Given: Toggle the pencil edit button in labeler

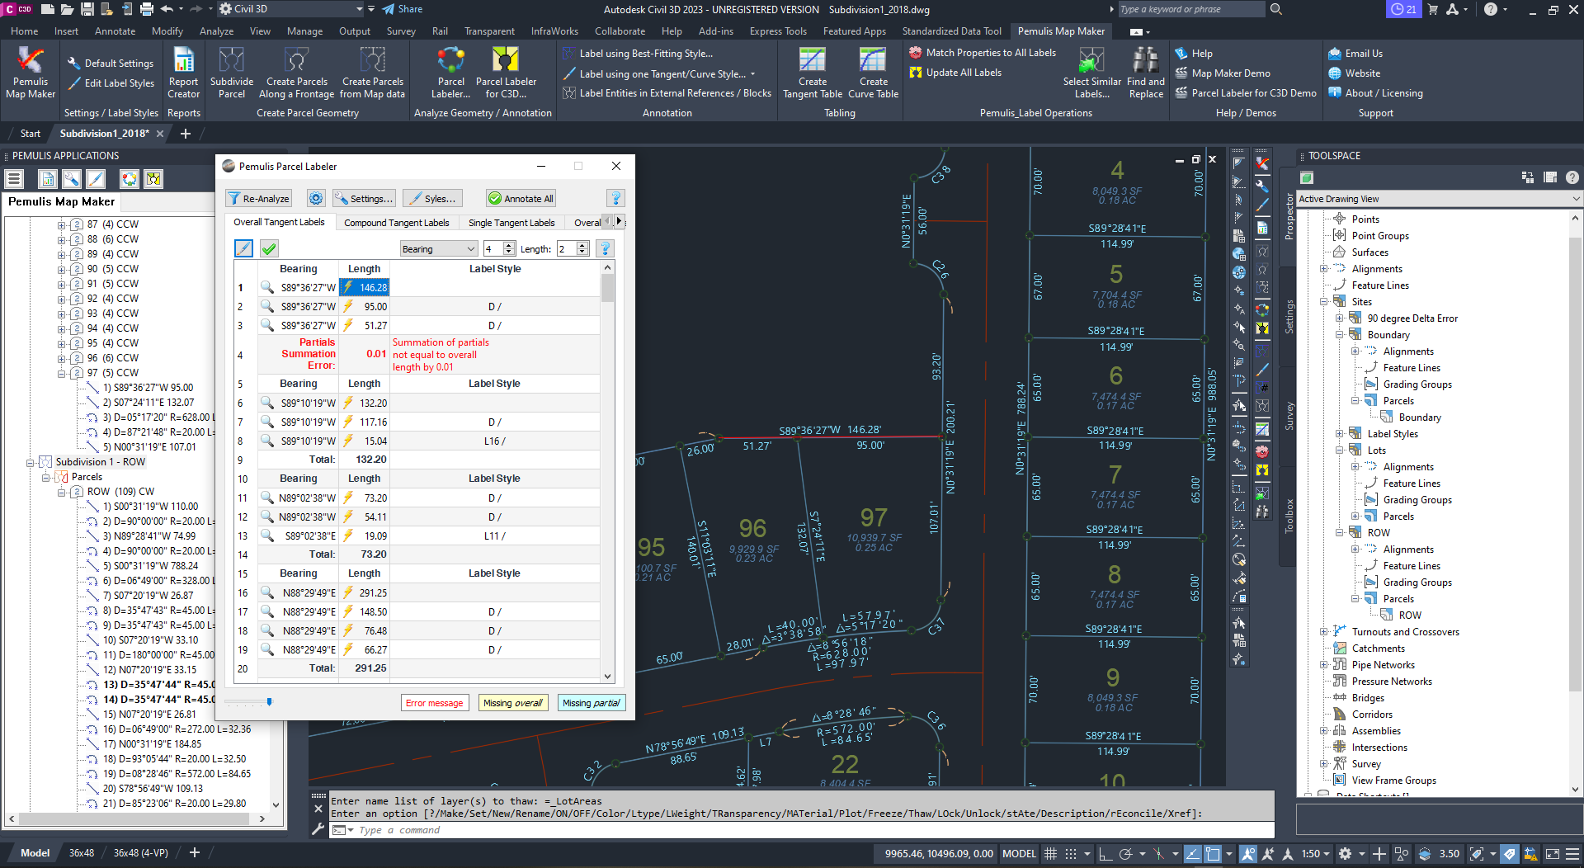Looking at the screenshot, I should (x=243, y=248).
